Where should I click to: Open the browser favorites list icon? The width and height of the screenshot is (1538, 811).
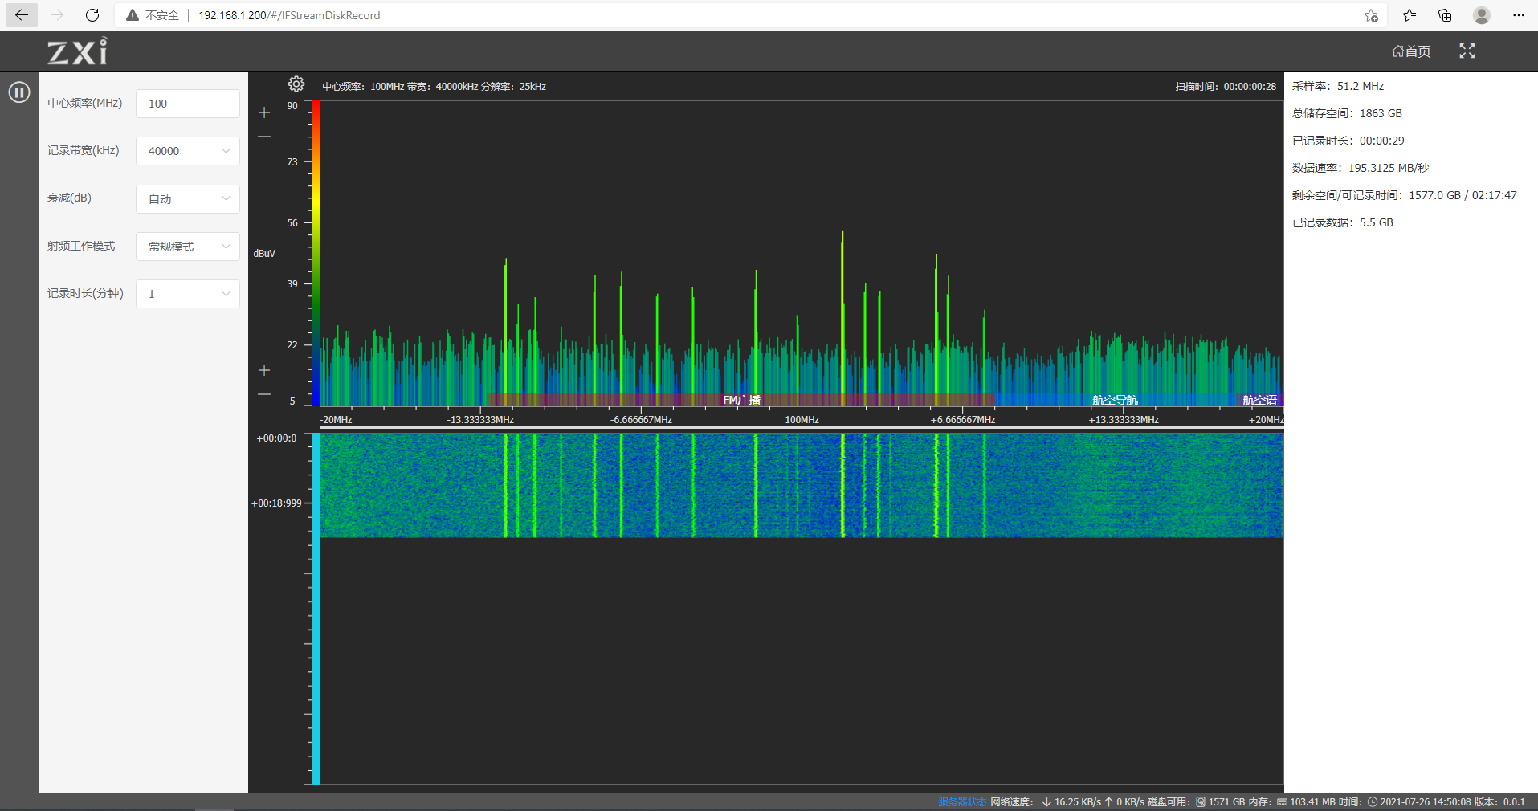[1409, 15]
